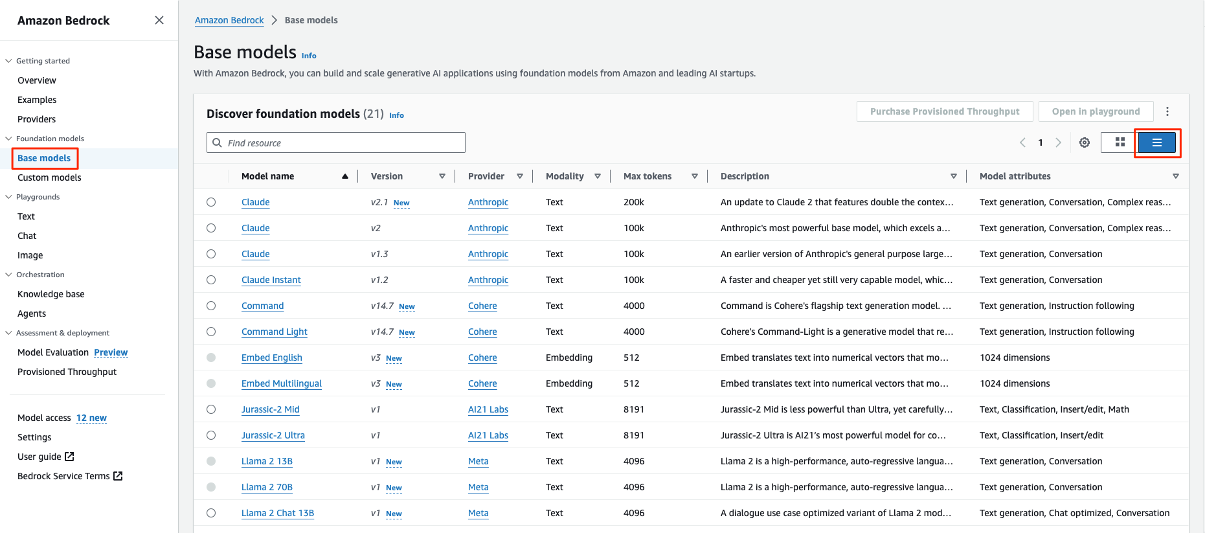Image resolution: width=1205 pixels, height=533 pixels.
Task: Open Info link beside Base models heading
Action: point(309,56)
